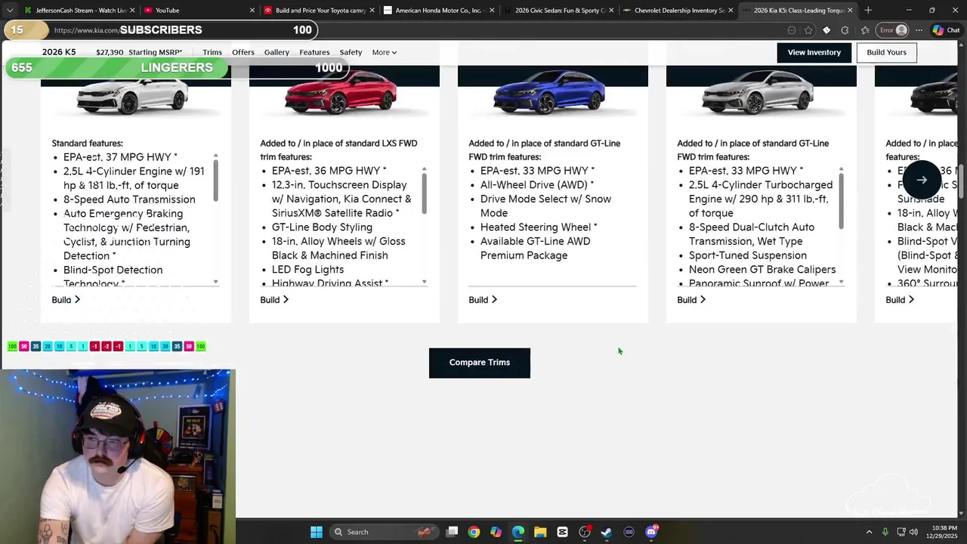Select the blue K5 car image
967x544 pixels.
click(550, 94)
